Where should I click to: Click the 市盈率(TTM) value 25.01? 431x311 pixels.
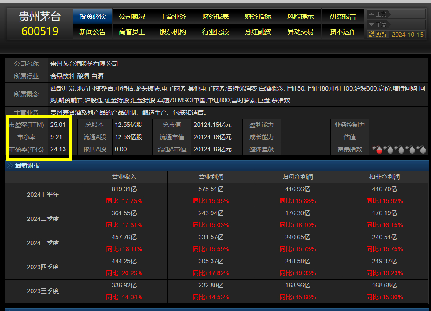pos(58,125)
